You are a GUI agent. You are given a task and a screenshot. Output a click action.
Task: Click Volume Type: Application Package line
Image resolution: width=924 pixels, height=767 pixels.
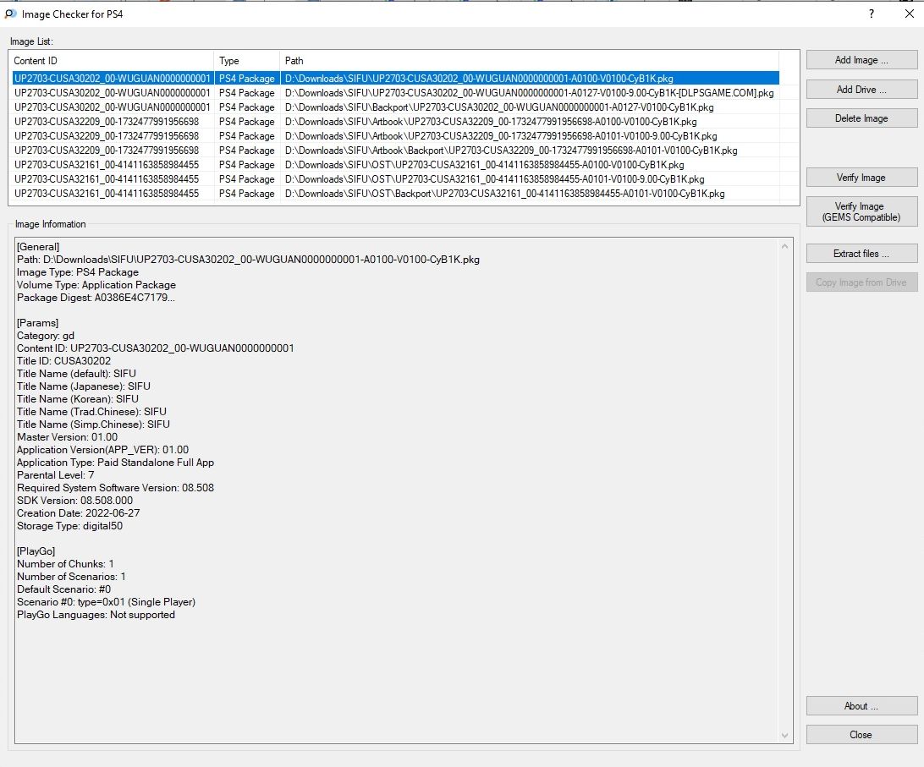96,284
